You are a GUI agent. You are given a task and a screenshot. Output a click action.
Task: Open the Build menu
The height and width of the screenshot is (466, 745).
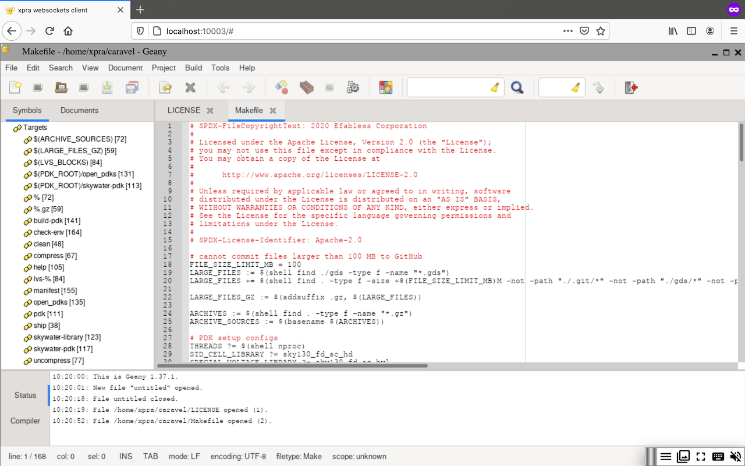pyautogui.click(x=194, y=68)
